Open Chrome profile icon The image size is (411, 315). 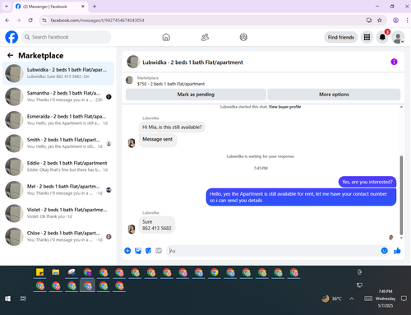pyautogui.click(x=395, y=21)
